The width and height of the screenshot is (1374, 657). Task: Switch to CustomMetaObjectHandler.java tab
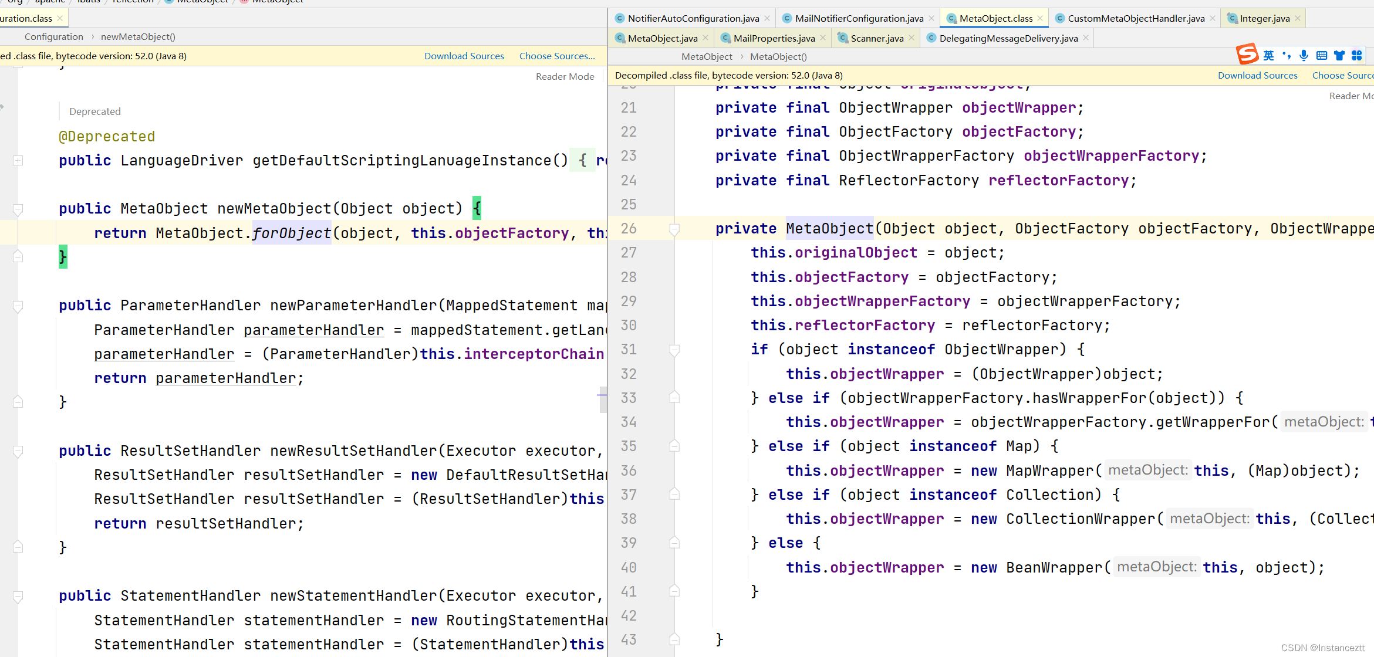[1136, 18]
